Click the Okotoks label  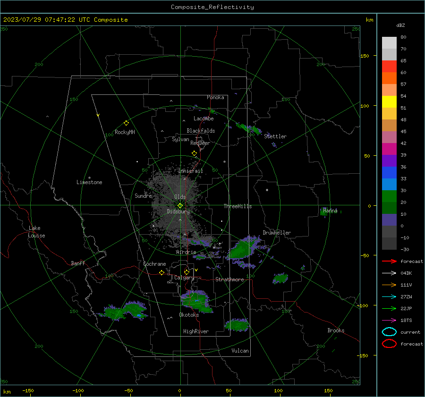[189, 315]
